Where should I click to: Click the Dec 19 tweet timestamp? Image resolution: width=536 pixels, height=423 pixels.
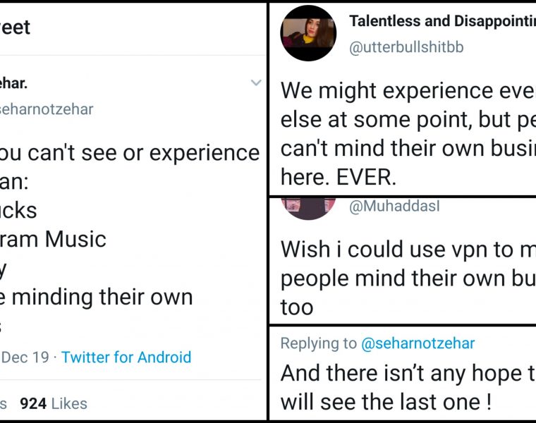click(25, 357)
